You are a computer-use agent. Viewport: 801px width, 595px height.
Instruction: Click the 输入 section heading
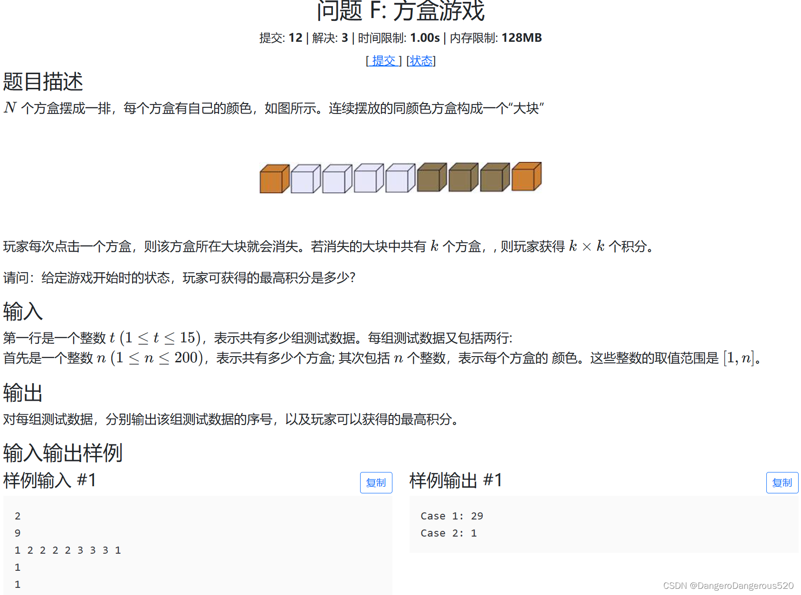[x=23, y=312]
